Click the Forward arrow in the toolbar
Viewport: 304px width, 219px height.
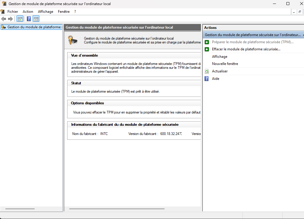10,19
